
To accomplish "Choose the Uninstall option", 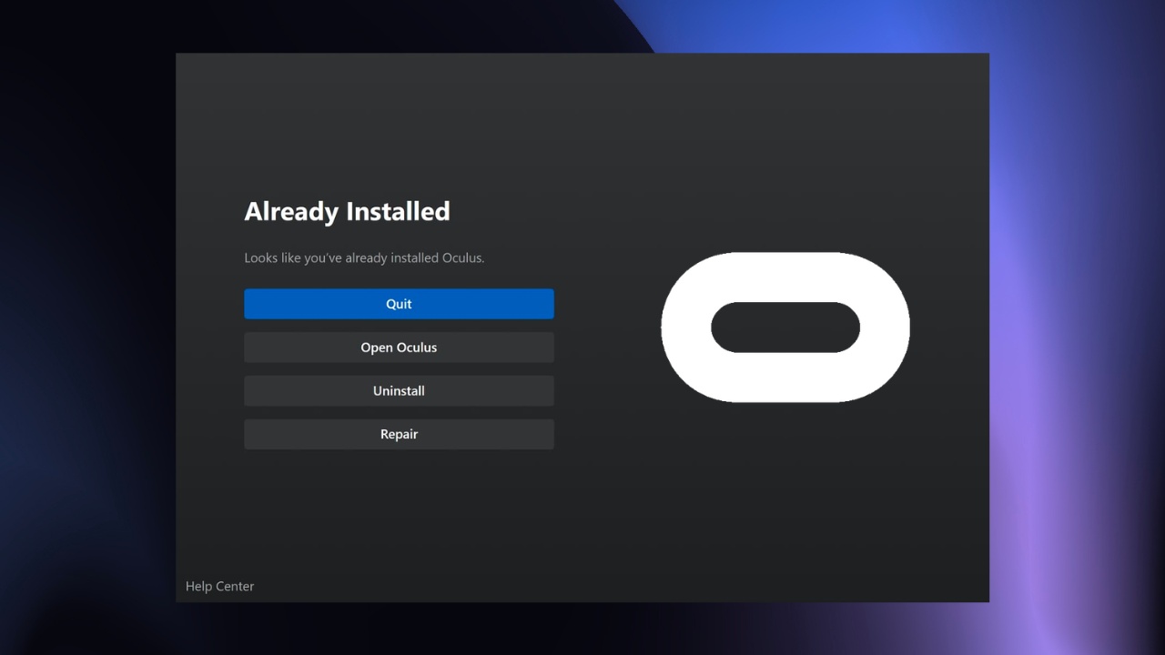I will point(399,390).
